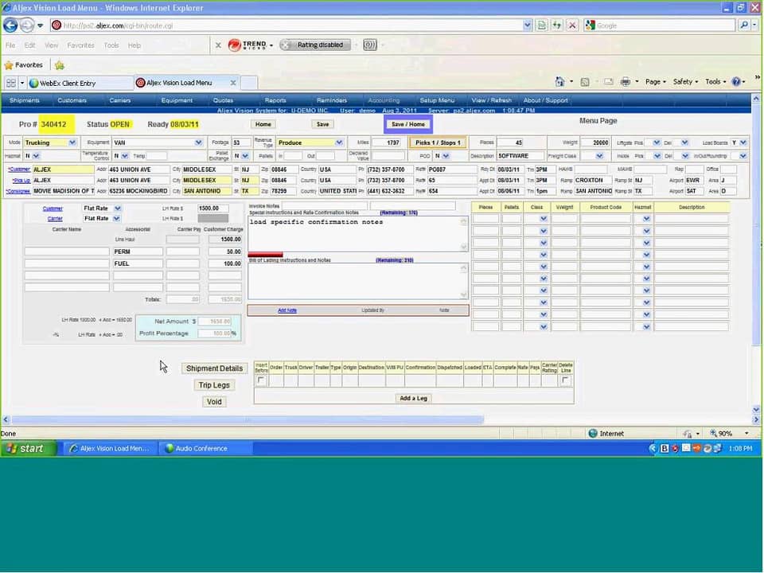The image size is (764, 573).
Task: Open the Quick Tabs grid icon
Action: [x=11, y=83]
